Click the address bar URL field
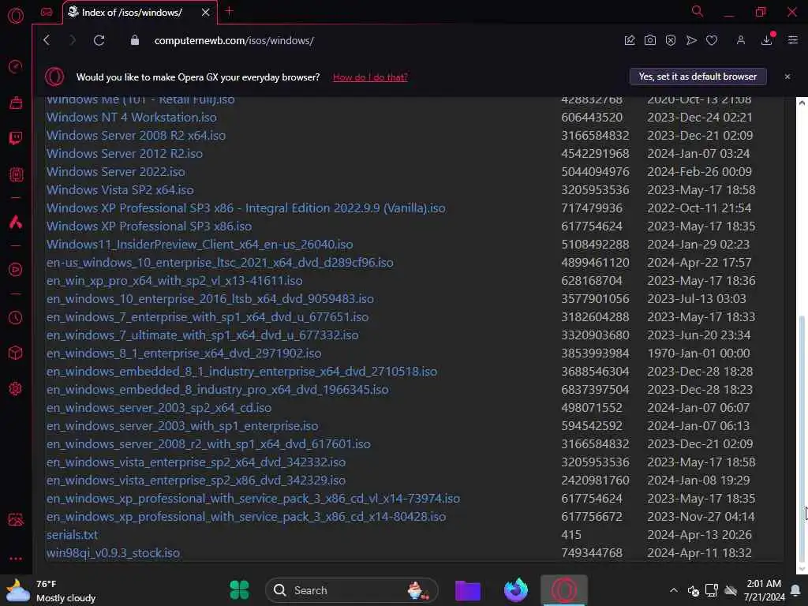 point(234,40)
